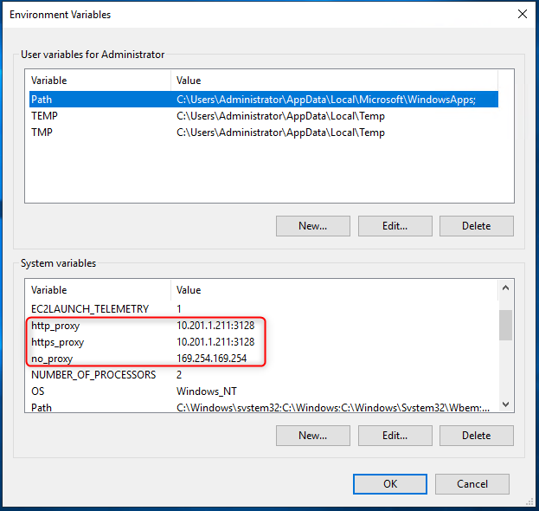Screen dimensions: 539x511
Task: Click Edit under User variables for Administrator
Action: pos(395,226)
